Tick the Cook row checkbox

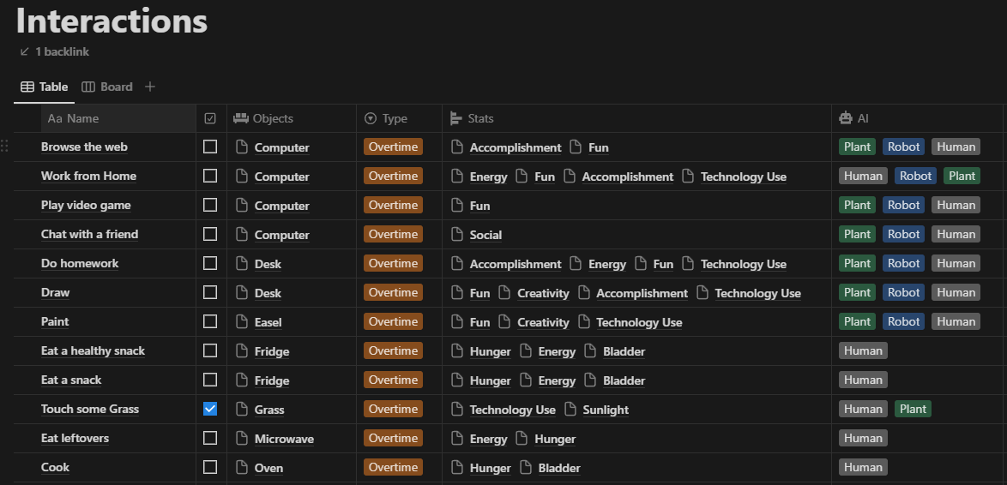pos(210,468)
